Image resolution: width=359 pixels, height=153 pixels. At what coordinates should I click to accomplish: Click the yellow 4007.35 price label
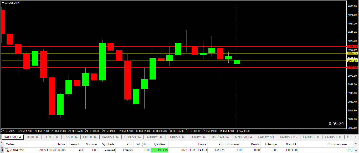(x=352, y=53)
